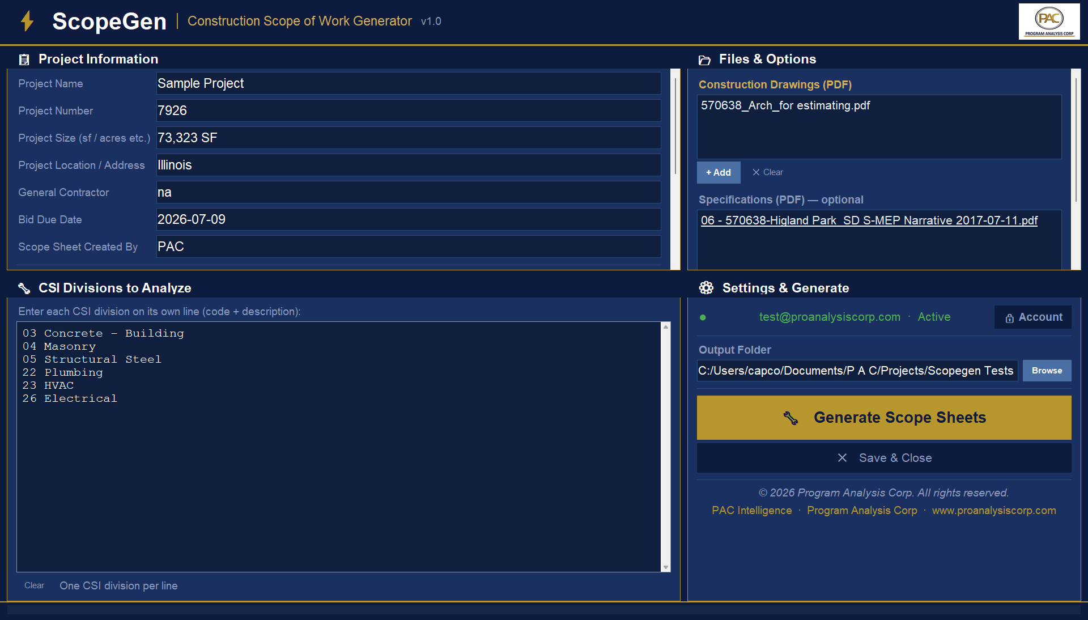Click the Project Number field showing 7926
Image resolution: width=1088 pixels, height=620 pixels.
tap(408, 111)
